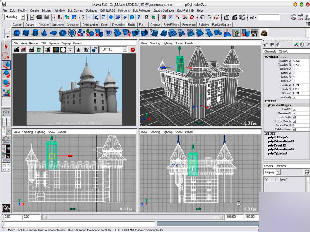Toggle the surfaces selection mask icon
The height and width of the screenshot is (232, 310).
(x=111, y=17)
